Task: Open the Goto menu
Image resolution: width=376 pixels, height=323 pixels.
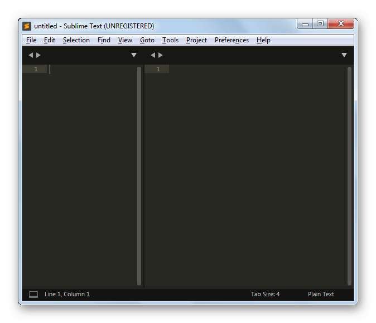Action: (147, 40)
